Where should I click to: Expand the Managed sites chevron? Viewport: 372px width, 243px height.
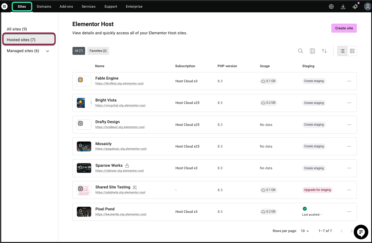pos(47,51)
